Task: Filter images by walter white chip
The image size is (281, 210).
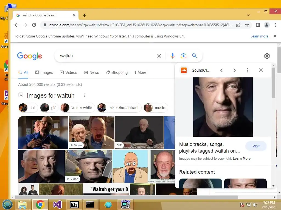Action: point(77,108)
